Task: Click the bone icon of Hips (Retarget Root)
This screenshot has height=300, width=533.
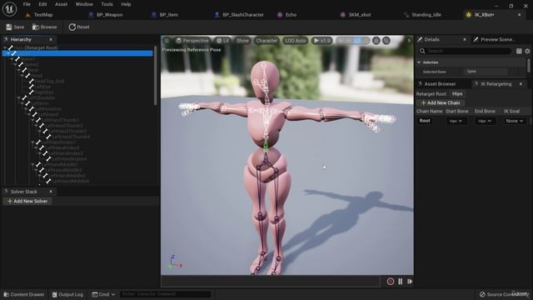Action: point(11,48)
